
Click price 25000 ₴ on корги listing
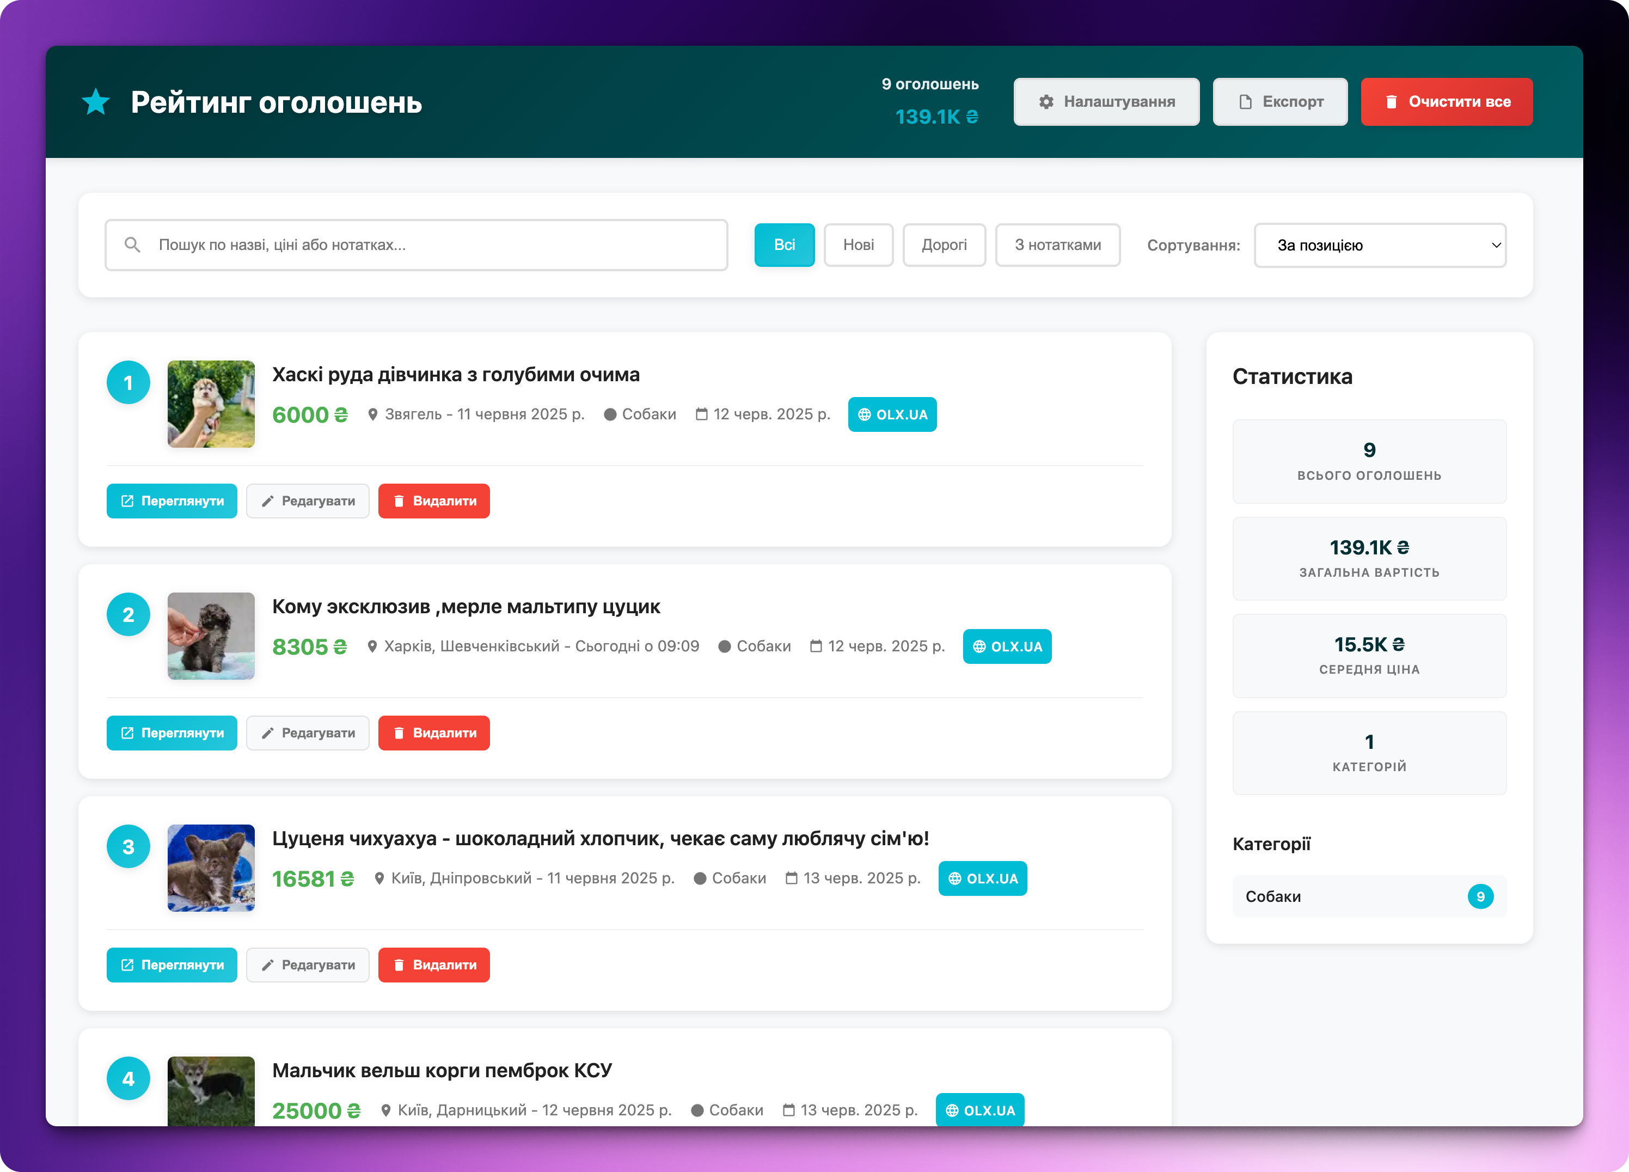[x=316, y=1111]
